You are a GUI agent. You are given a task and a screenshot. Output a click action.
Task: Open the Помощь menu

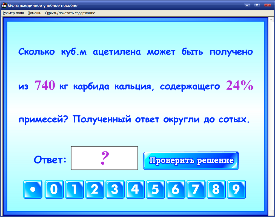(34, 13)
